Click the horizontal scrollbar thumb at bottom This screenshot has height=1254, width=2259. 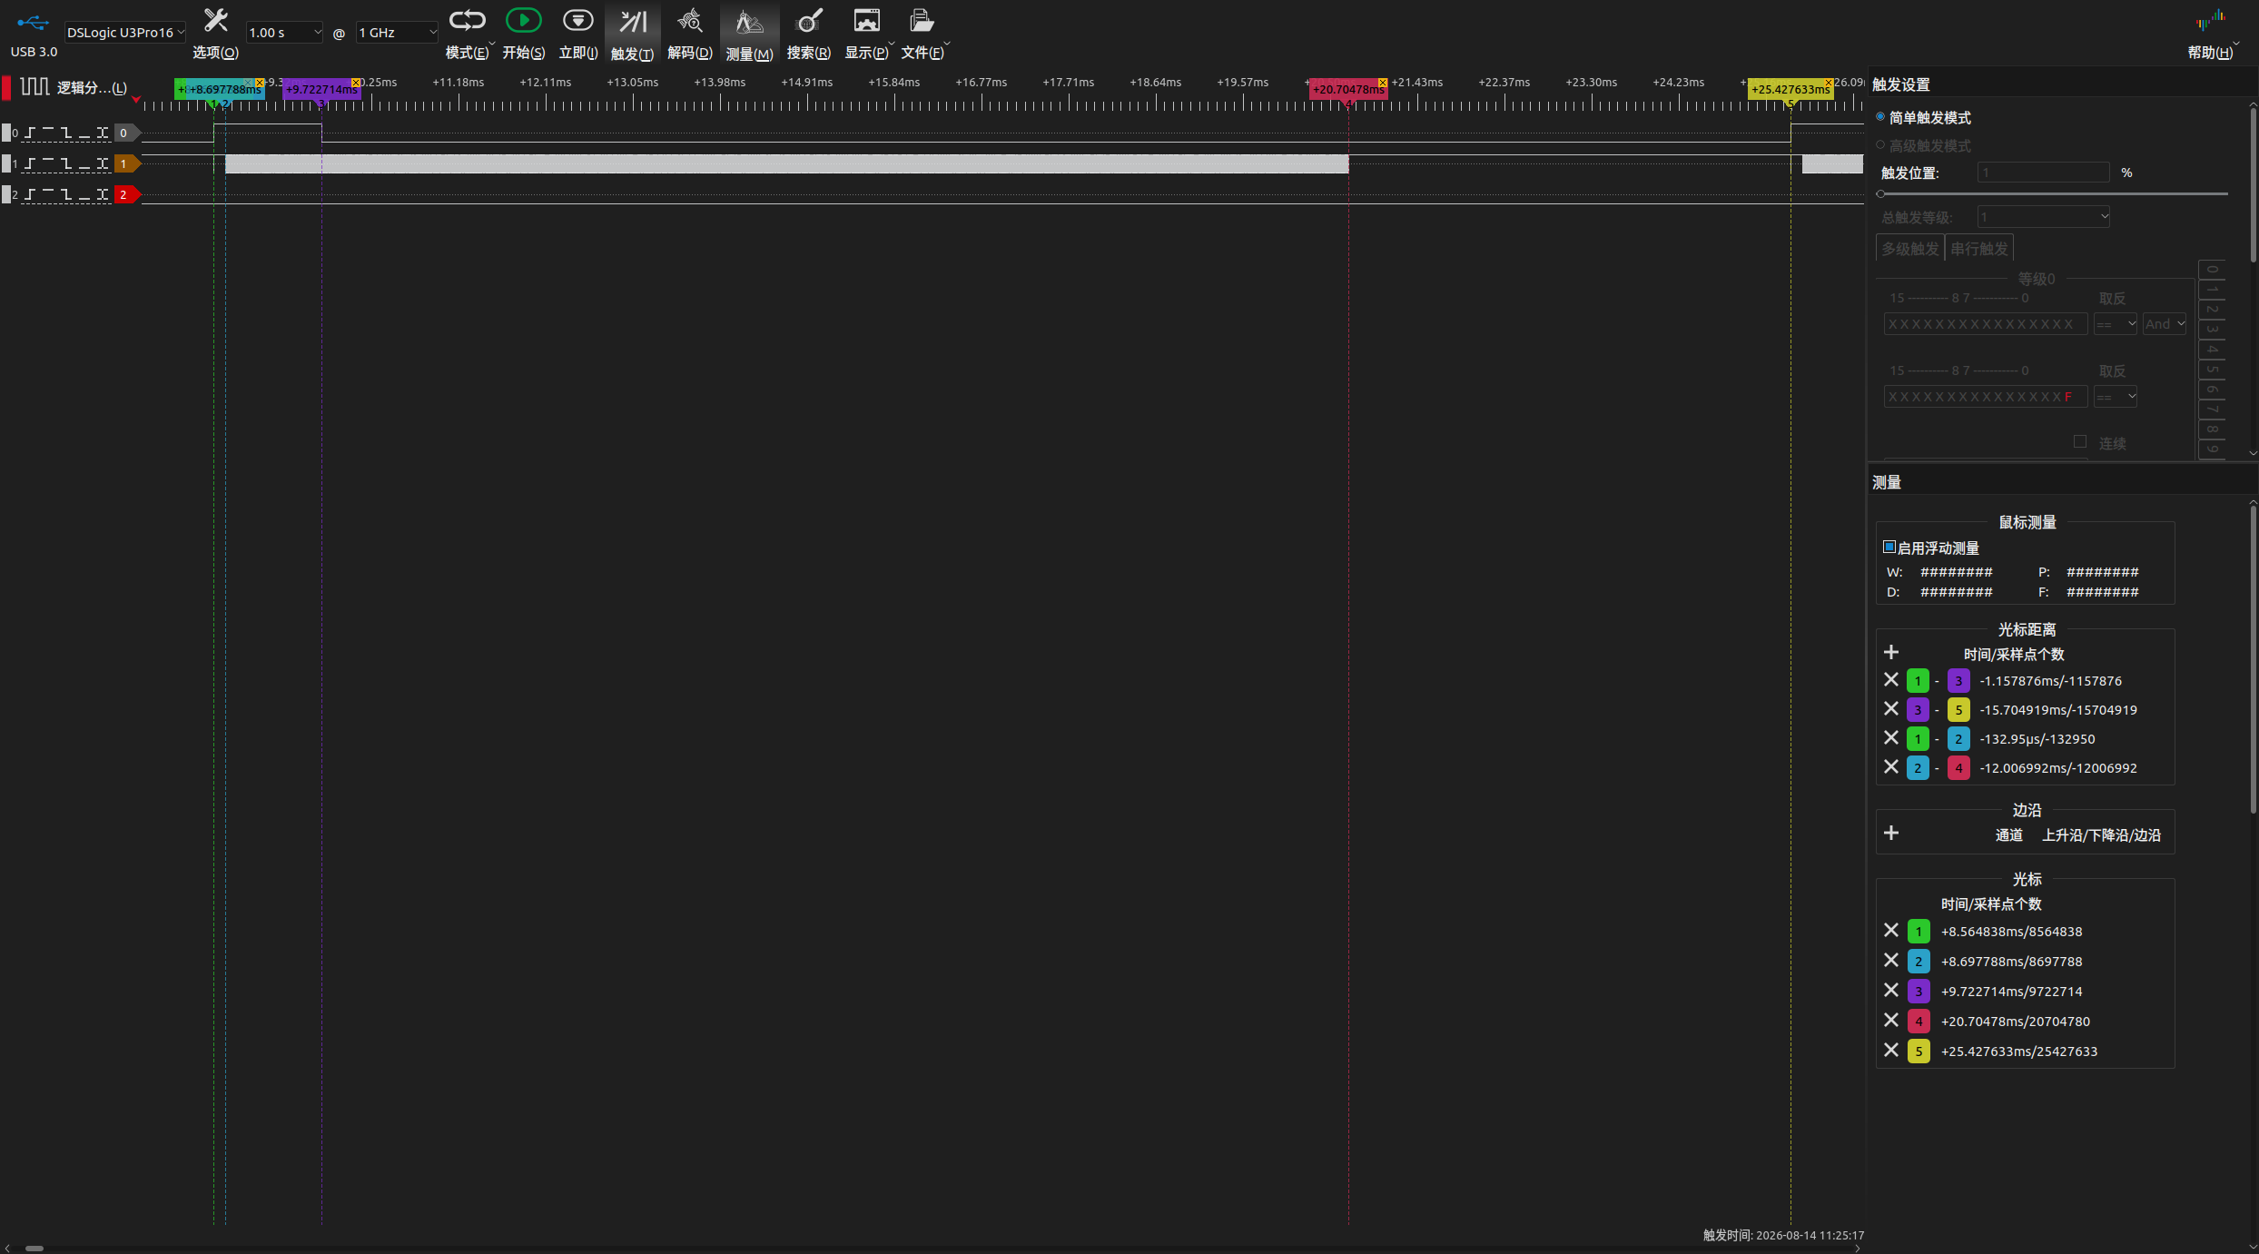35,1249
